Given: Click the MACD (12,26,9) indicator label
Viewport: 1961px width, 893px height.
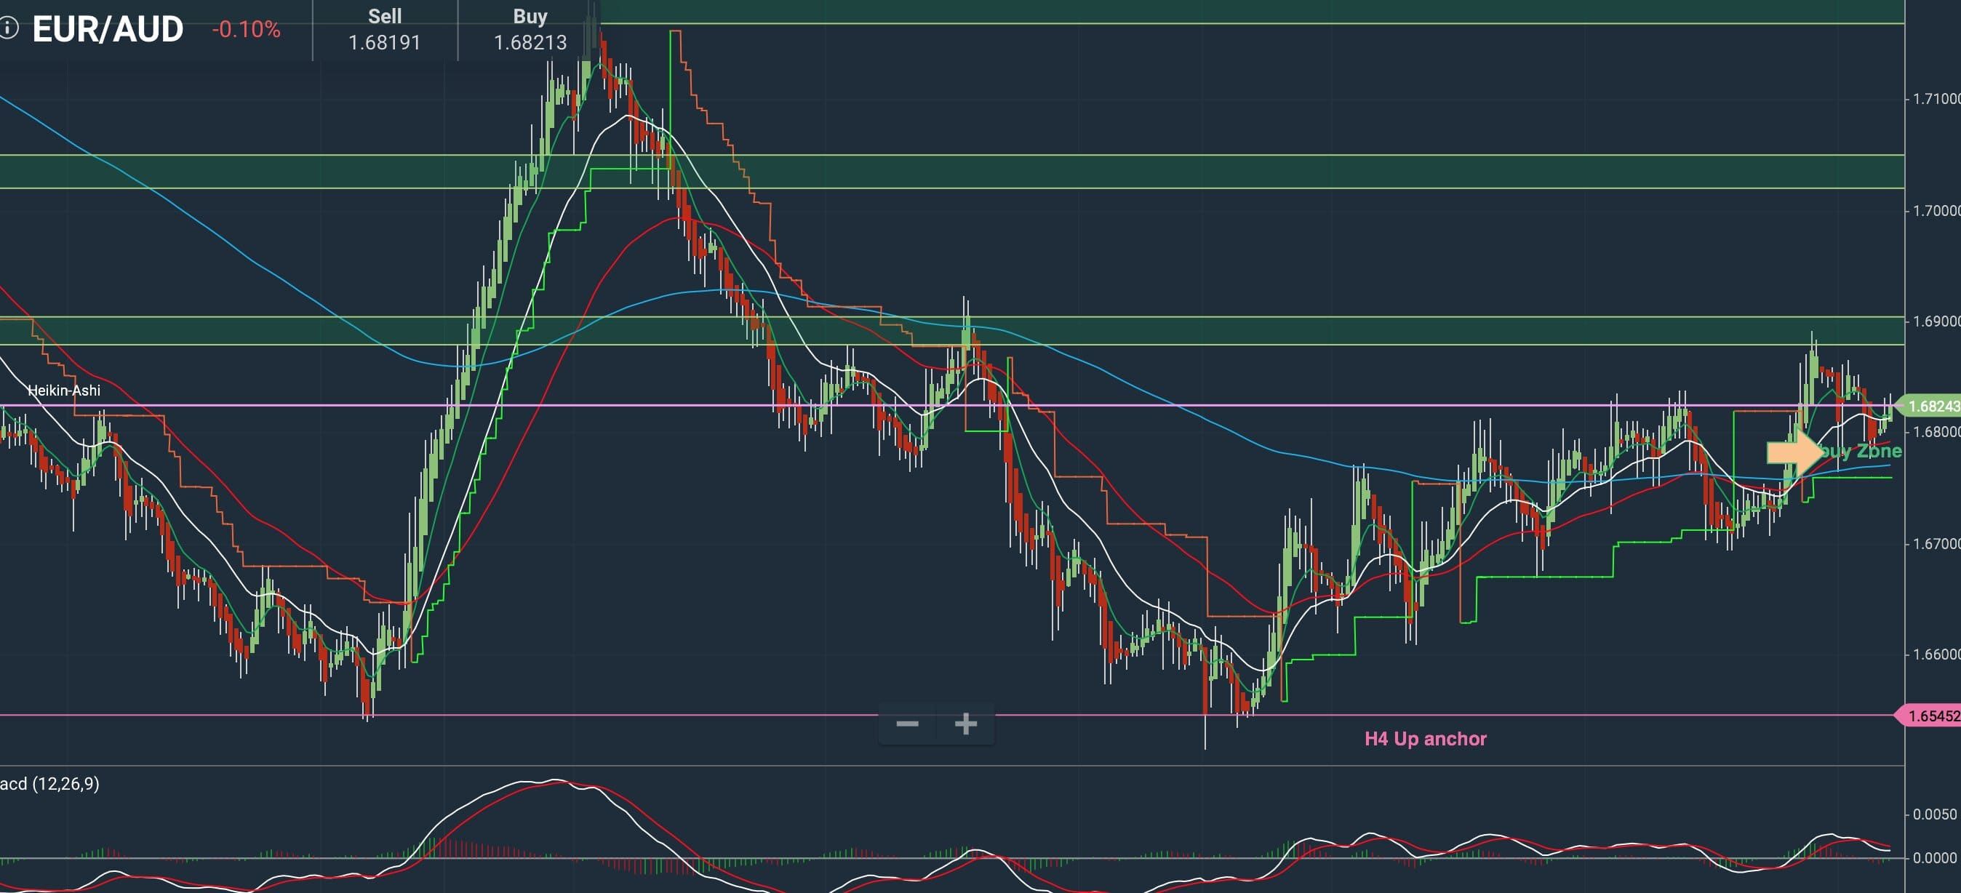Looking at the screenshot, I should tap(49, 783).
